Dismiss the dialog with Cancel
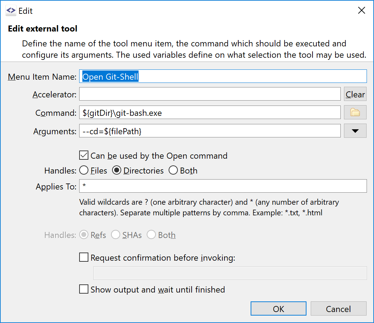The height and width of the screenshot is (323, 374). click(338, 308)
